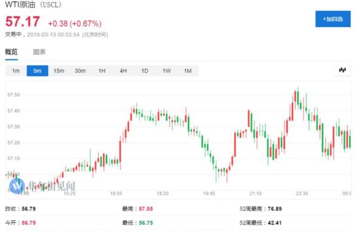Add WTI crude to watchlist with +加自选
The width and height of the screenshot is (359, 233).
333,19
